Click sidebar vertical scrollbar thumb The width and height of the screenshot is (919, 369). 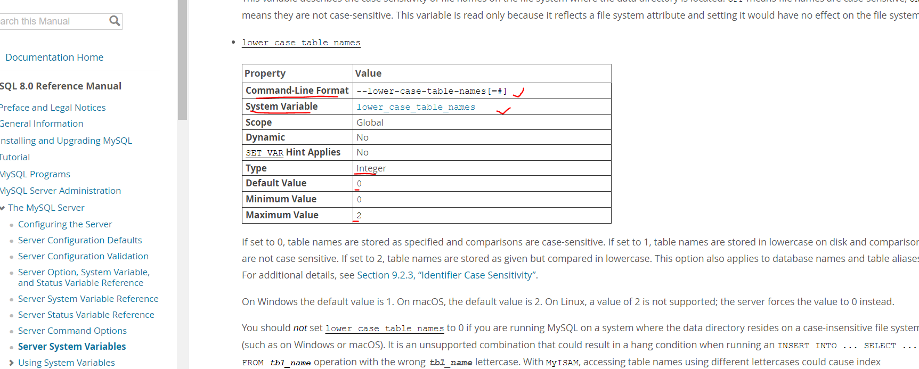[x=182, y=60]
